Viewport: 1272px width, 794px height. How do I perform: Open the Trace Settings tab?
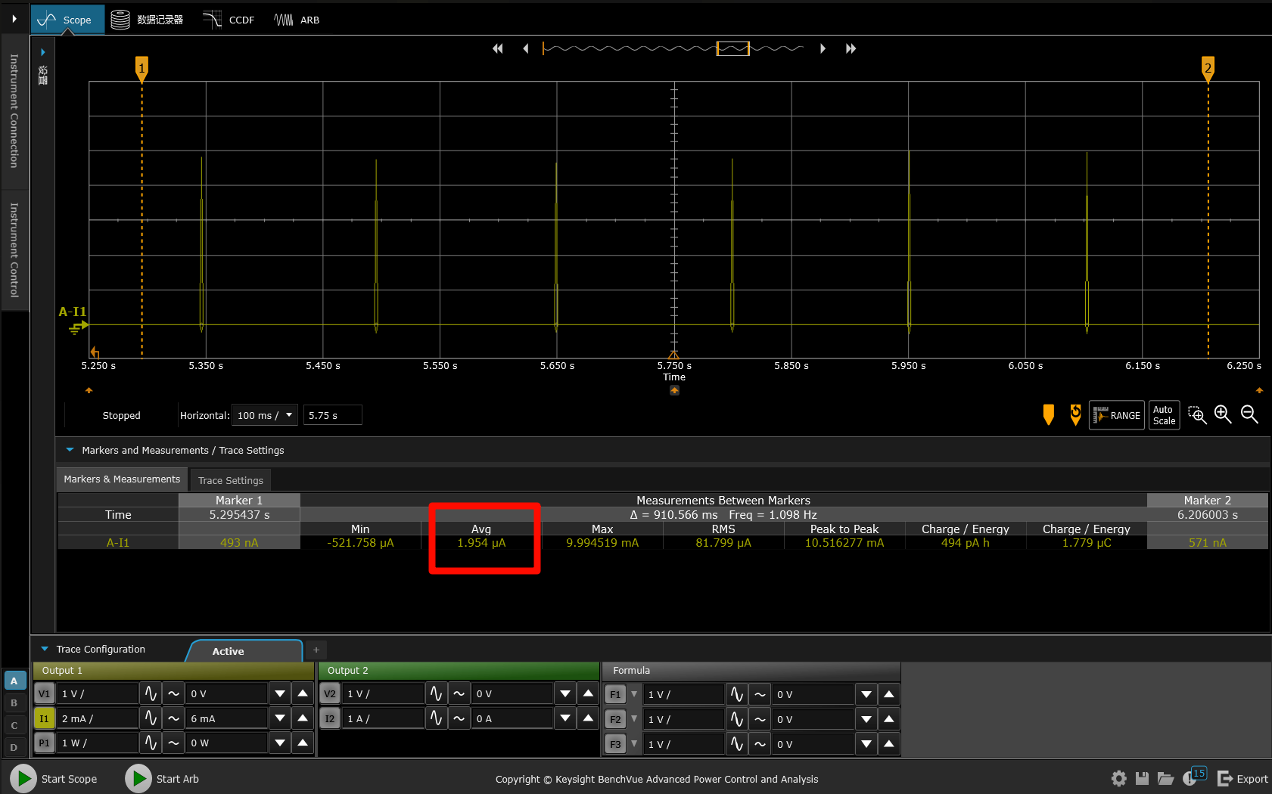pyautogui.click(x=231, y=480)
